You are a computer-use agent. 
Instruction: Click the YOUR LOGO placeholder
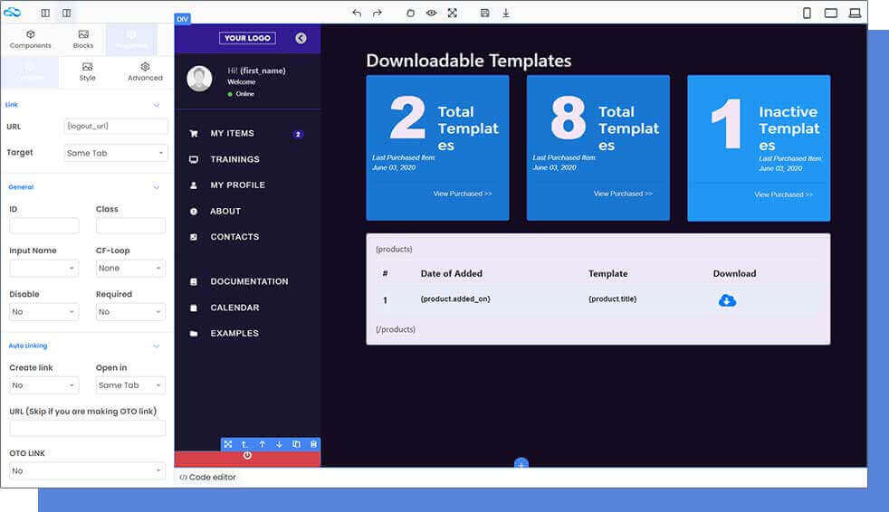coord(247,38)
